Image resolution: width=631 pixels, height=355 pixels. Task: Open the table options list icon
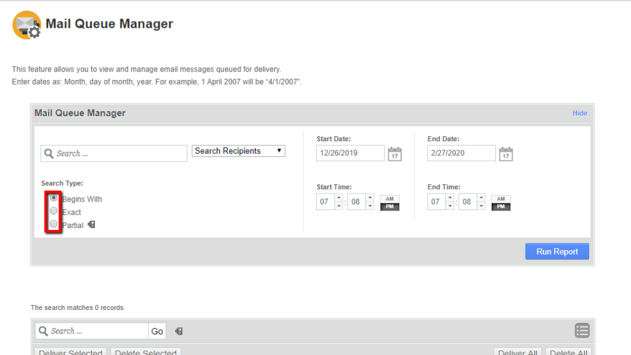[x=582, y=331]
